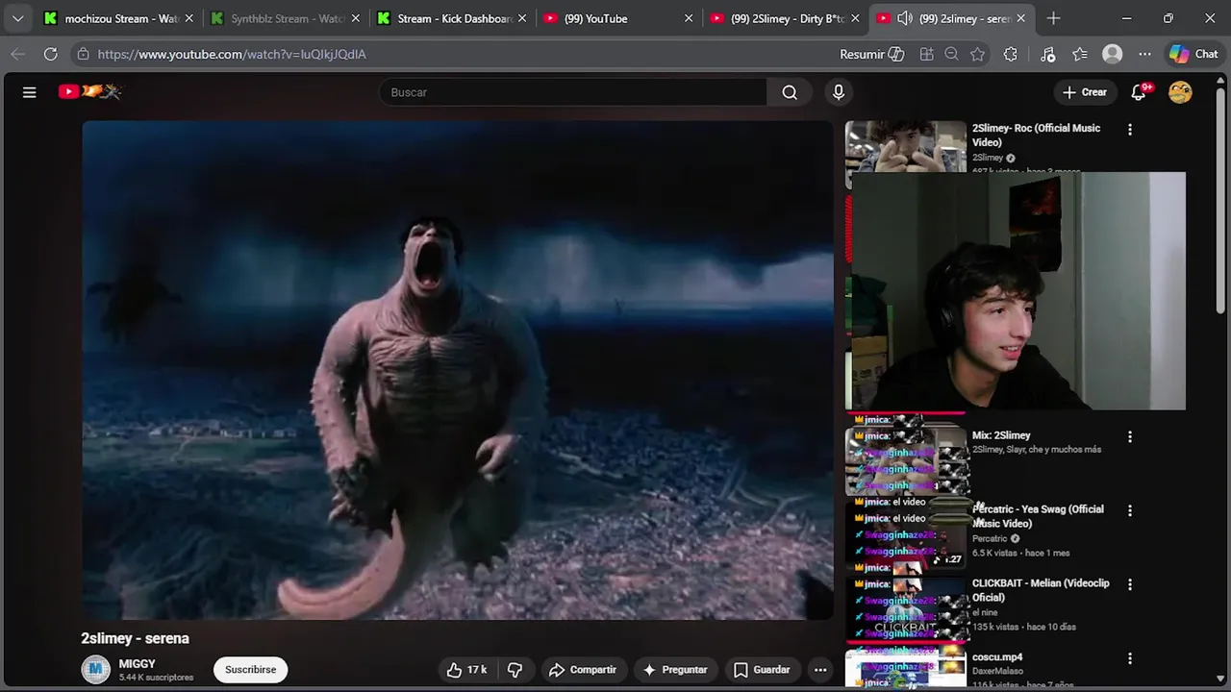Open Mix: 2Slimey playlist
Image resolution: width=1231 pixels, height=692 pixels.
click(x=1001, y=435)
